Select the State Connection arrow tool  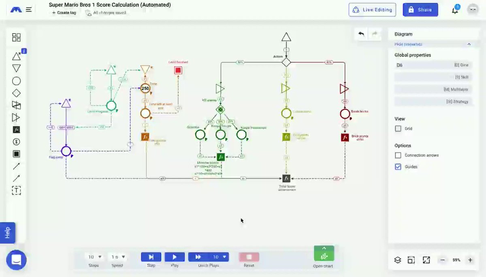pyautogui.click(x=16, y=178)
